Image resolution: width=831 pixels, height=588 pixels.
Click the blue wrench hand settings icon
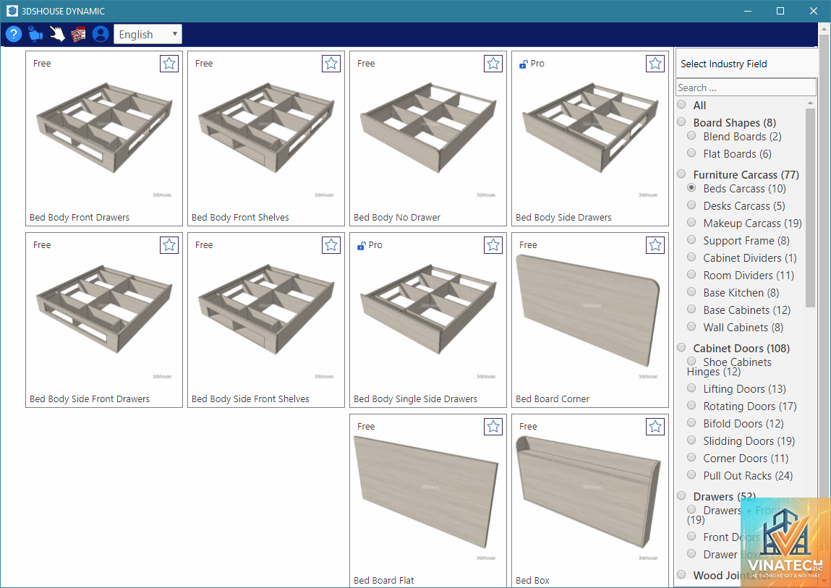35,35
